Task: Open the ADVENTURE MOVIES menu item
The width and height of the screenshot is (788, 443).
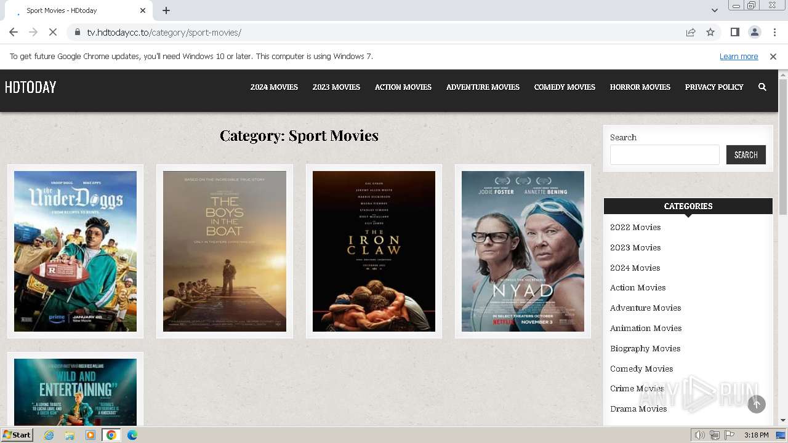Action: click(x=483, y=87)
